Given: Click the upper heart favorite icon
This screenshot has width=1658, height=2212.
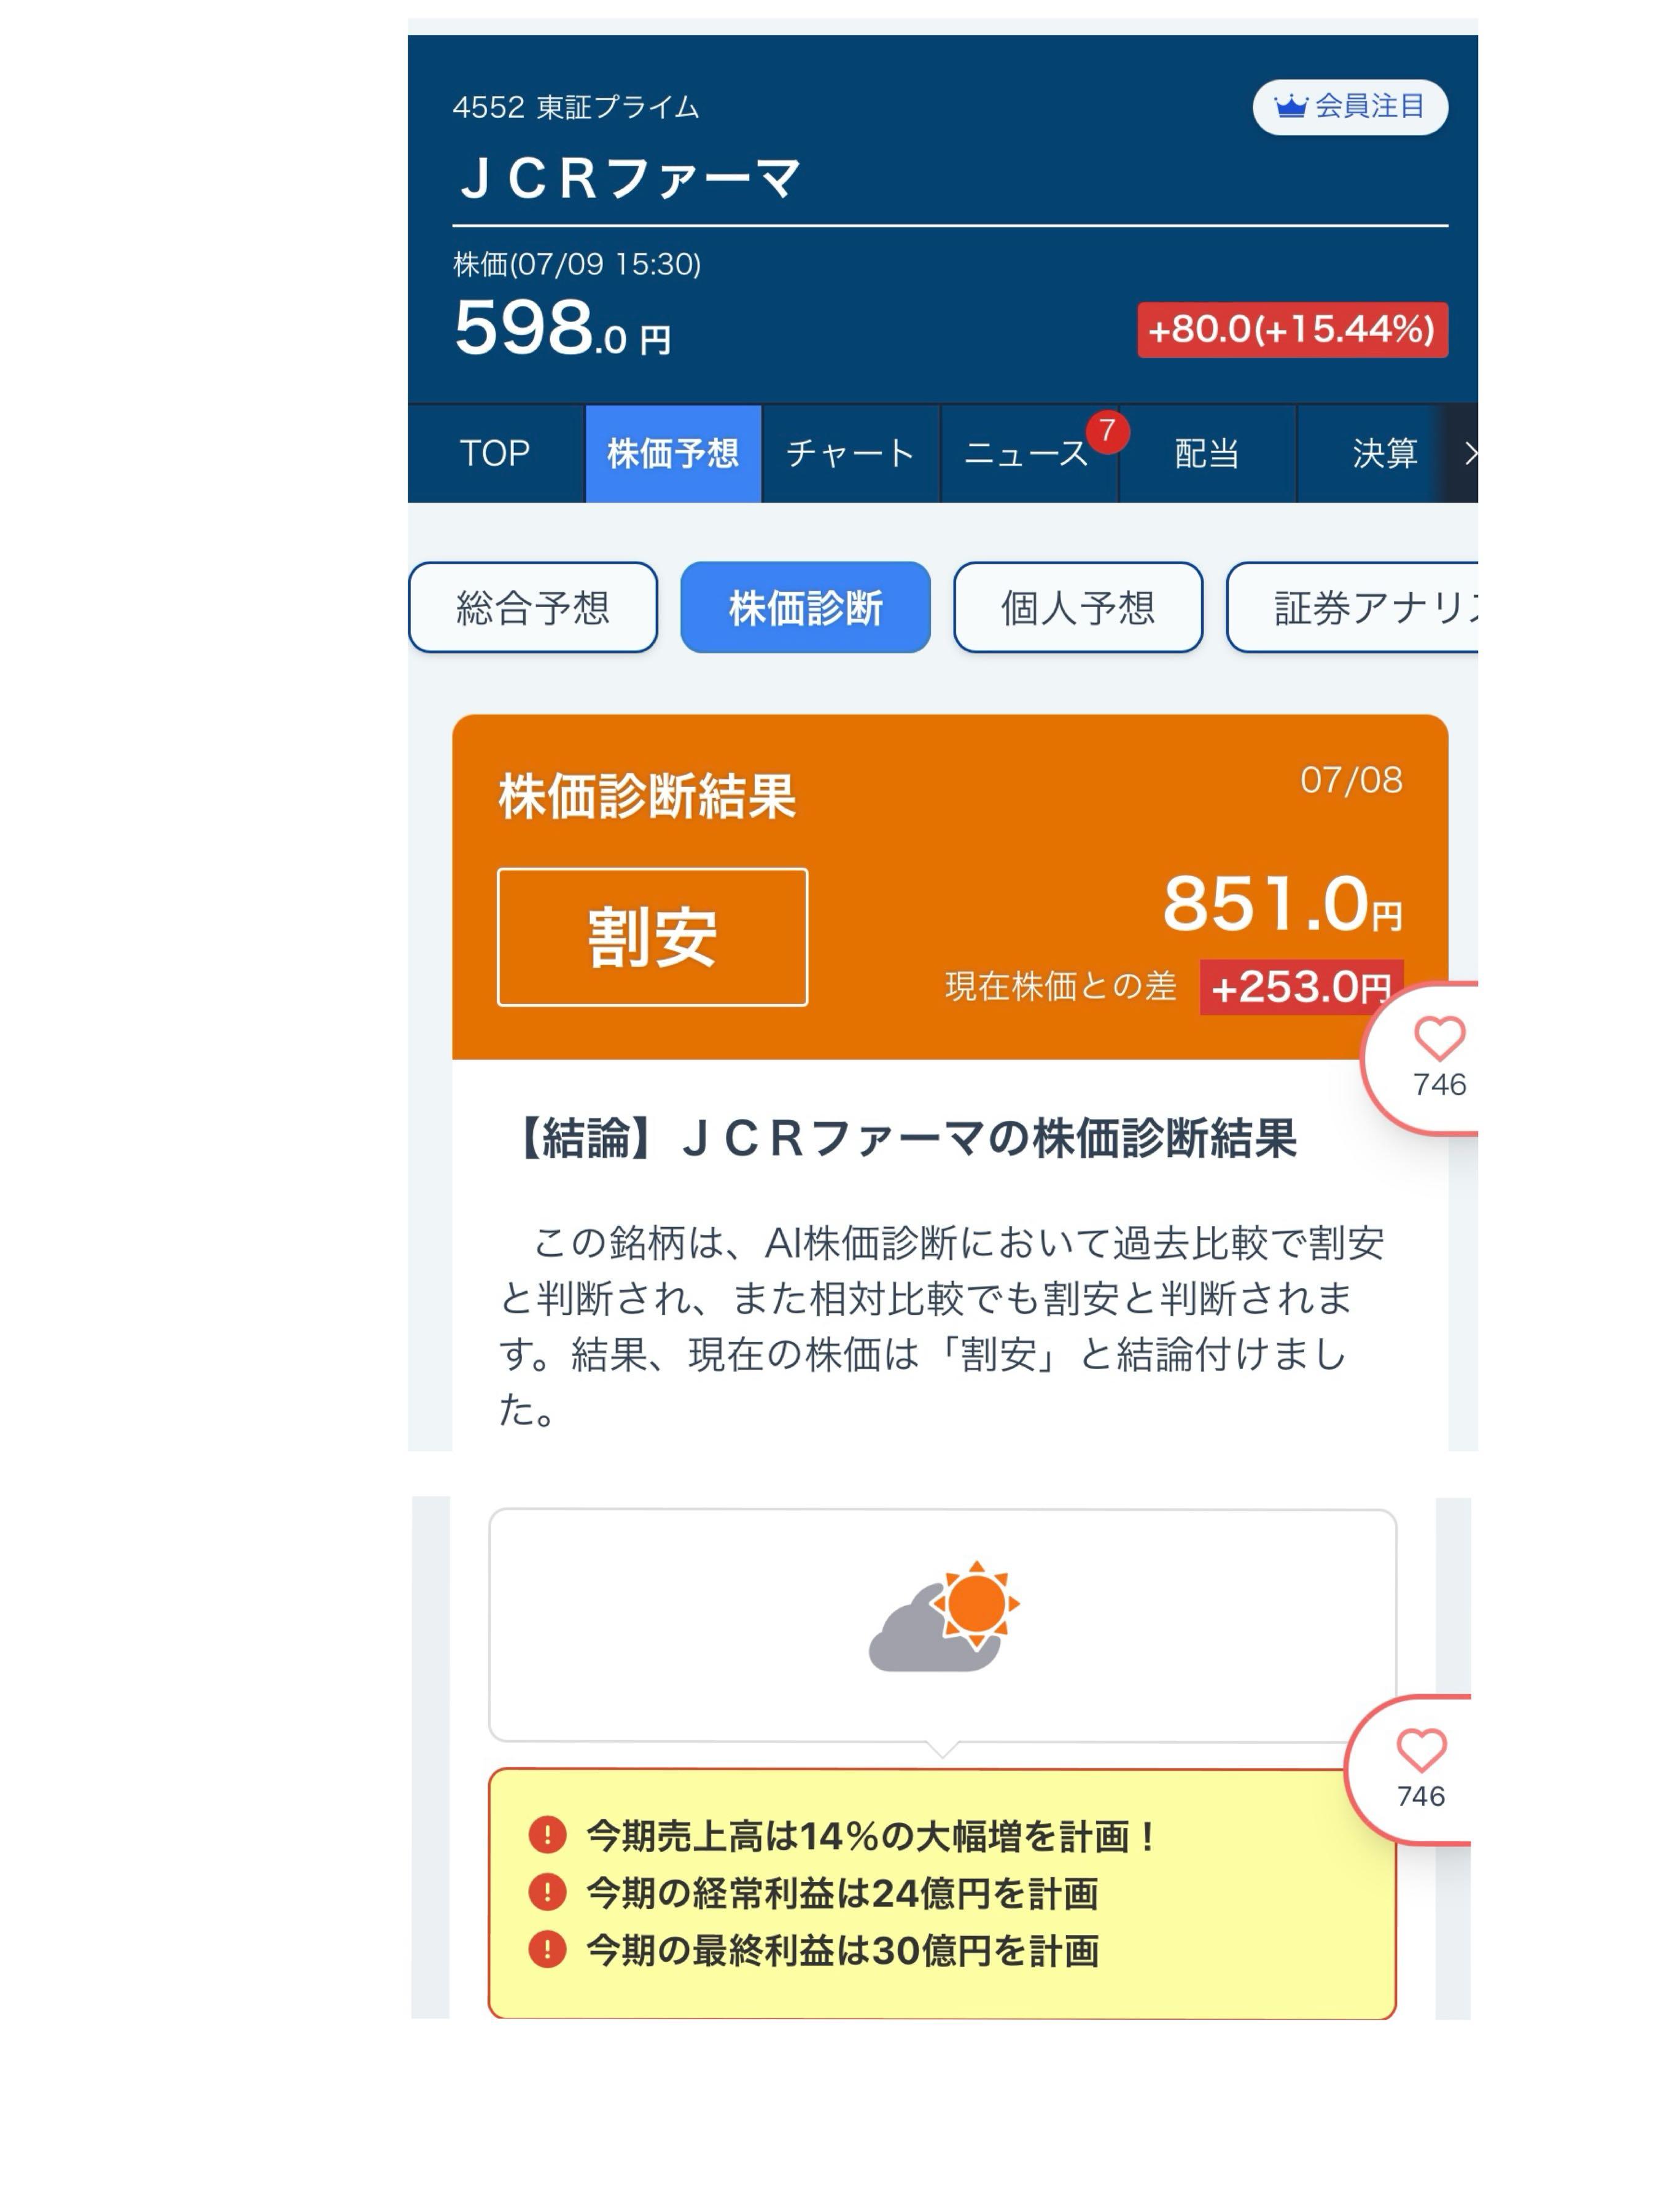Looking at the screenshot, I should click(1439, 1039).
